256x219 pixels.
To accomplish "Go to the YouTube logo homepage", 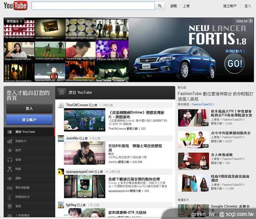I will 15,5.
